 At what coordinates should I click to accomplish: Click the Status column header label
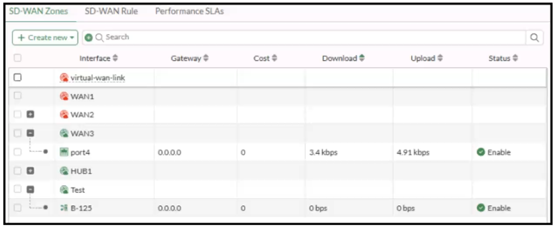click(x=500, y=58)
